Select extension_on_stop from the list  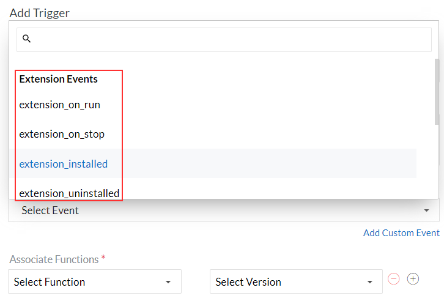[62, 134]
